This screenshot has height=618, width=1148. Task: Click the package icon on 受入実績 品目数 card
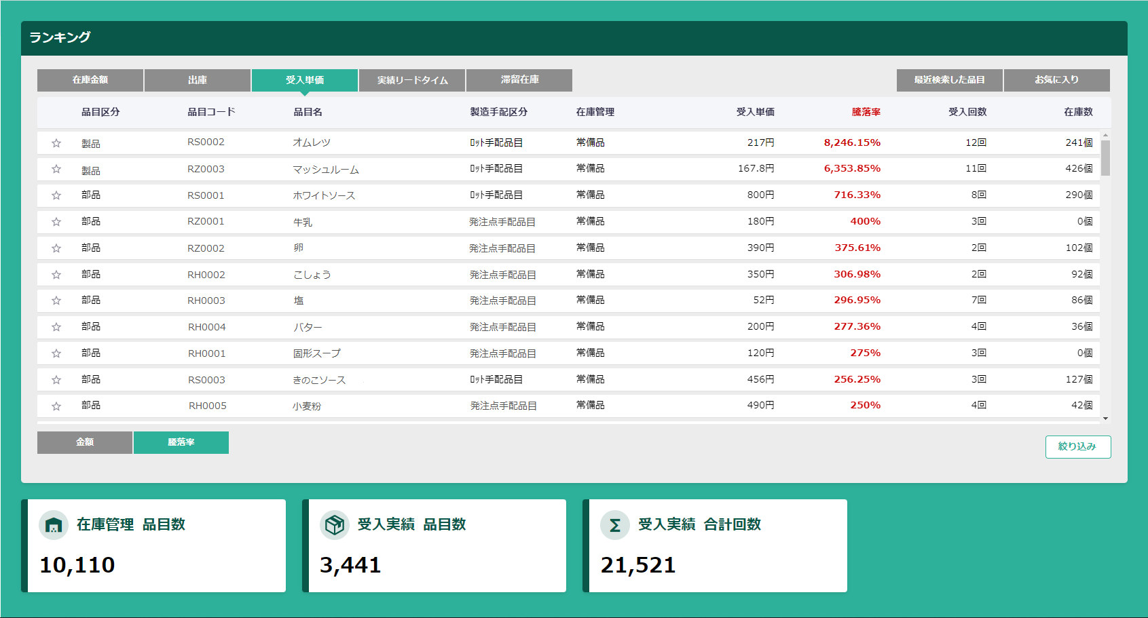(333, 524)
